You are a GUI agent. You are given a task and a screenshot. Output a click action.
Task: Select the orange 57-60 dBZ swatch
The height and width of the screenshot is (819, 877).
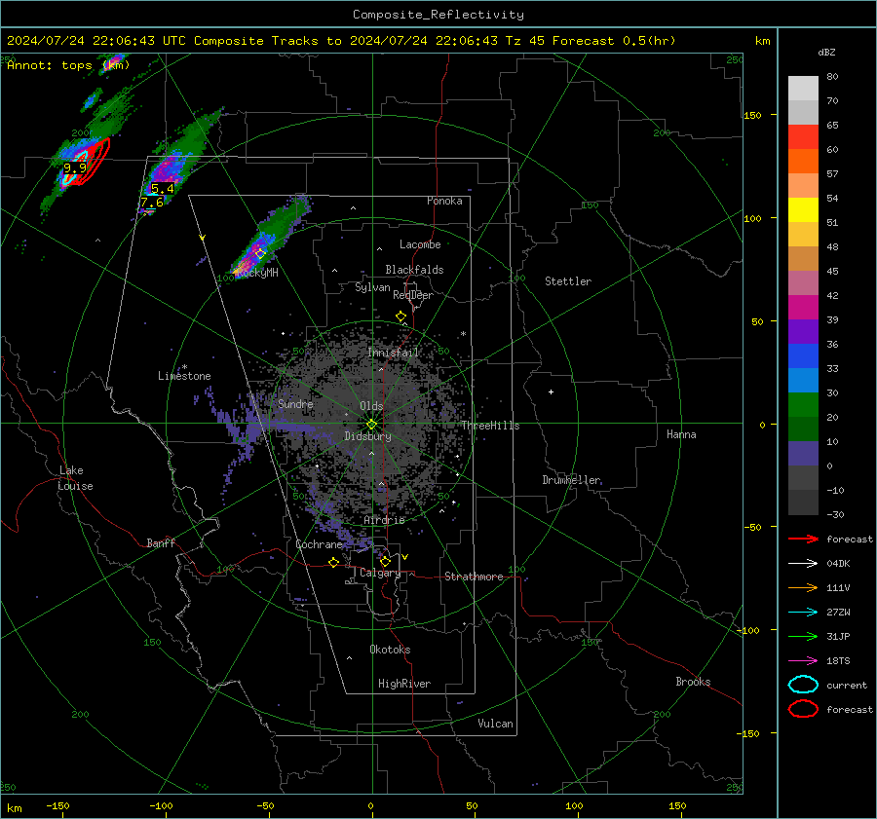pyautogui.click(x=803, y=162)
